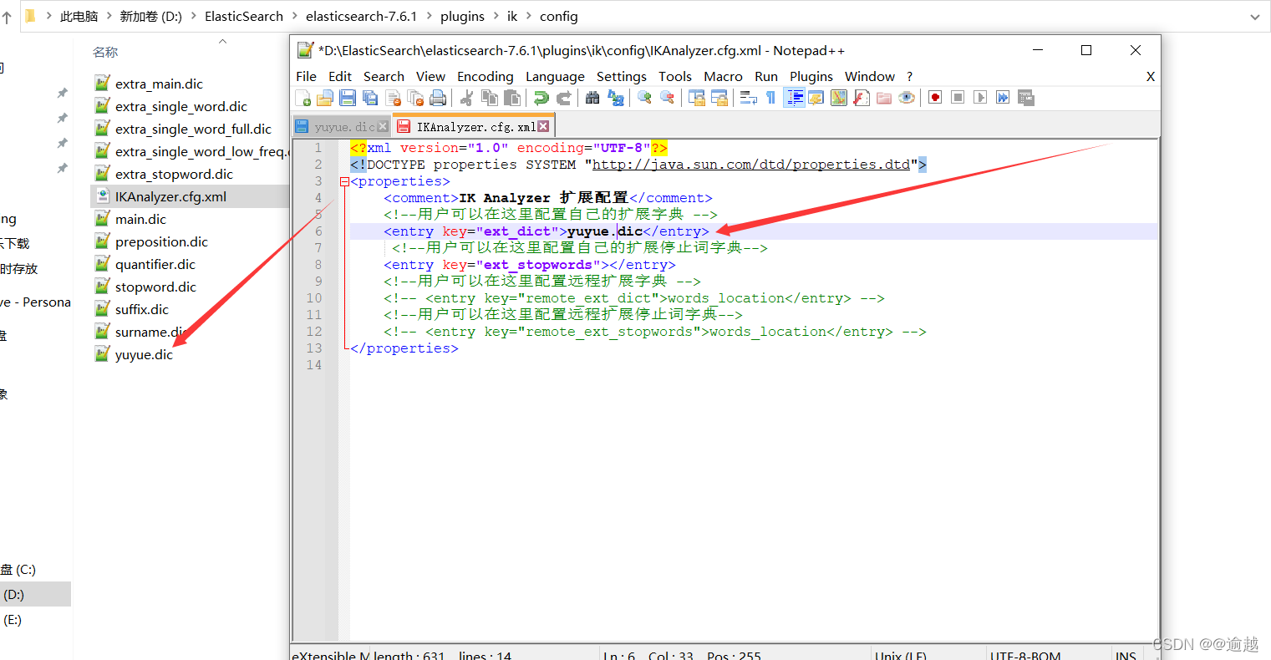Open the java.sun.com DTD link
Viewport: 1271px width, 660px height.
[751, 165]
